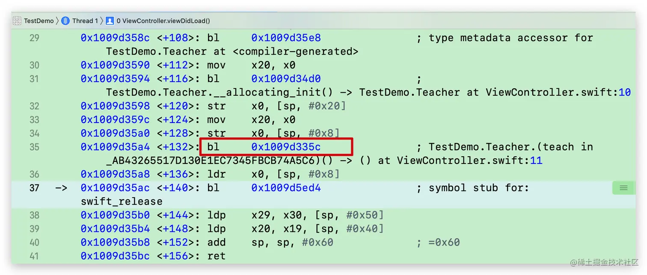
Task: Click the program counter arrow on line 37
Action: coord(61,188)
